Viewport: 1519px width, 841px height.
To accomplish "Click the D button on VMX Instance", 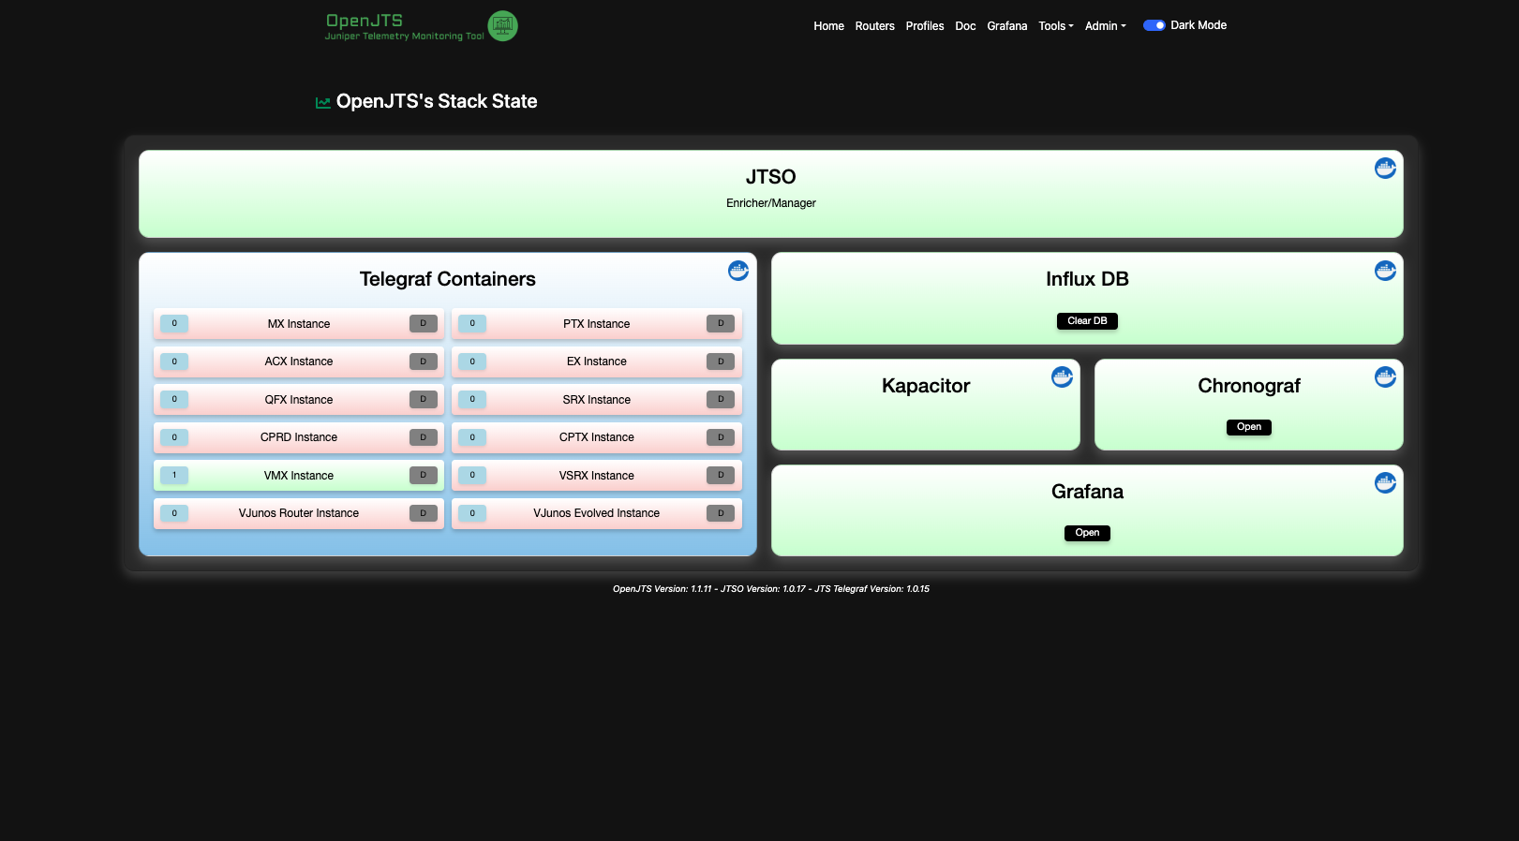I will (x=423, y=476).
